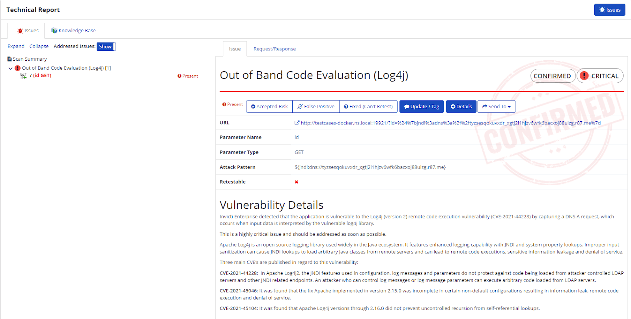Select the bug icon on the Issues tab
631x319 pixels.
pos(20,30)
